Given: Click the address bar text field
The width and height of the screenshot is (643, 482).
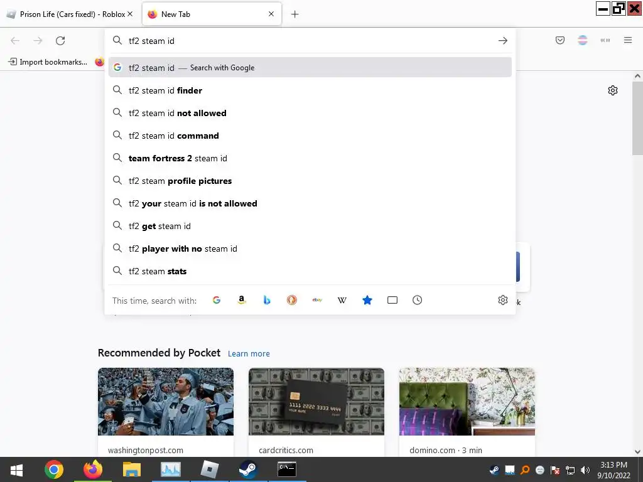Looking at the screenshot, I should point(310,41).
